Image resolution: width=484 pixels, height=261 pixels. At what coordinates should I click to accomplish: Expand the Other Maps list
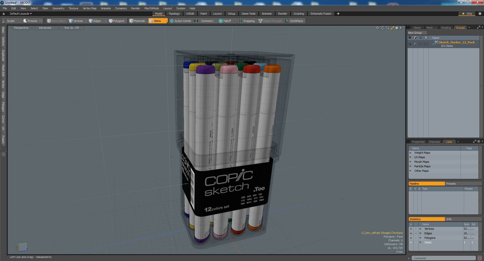click(411, 171)
